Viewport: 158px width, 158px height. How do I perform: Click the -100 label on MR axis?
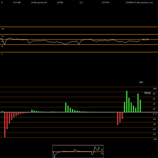(x=155, y=139)
